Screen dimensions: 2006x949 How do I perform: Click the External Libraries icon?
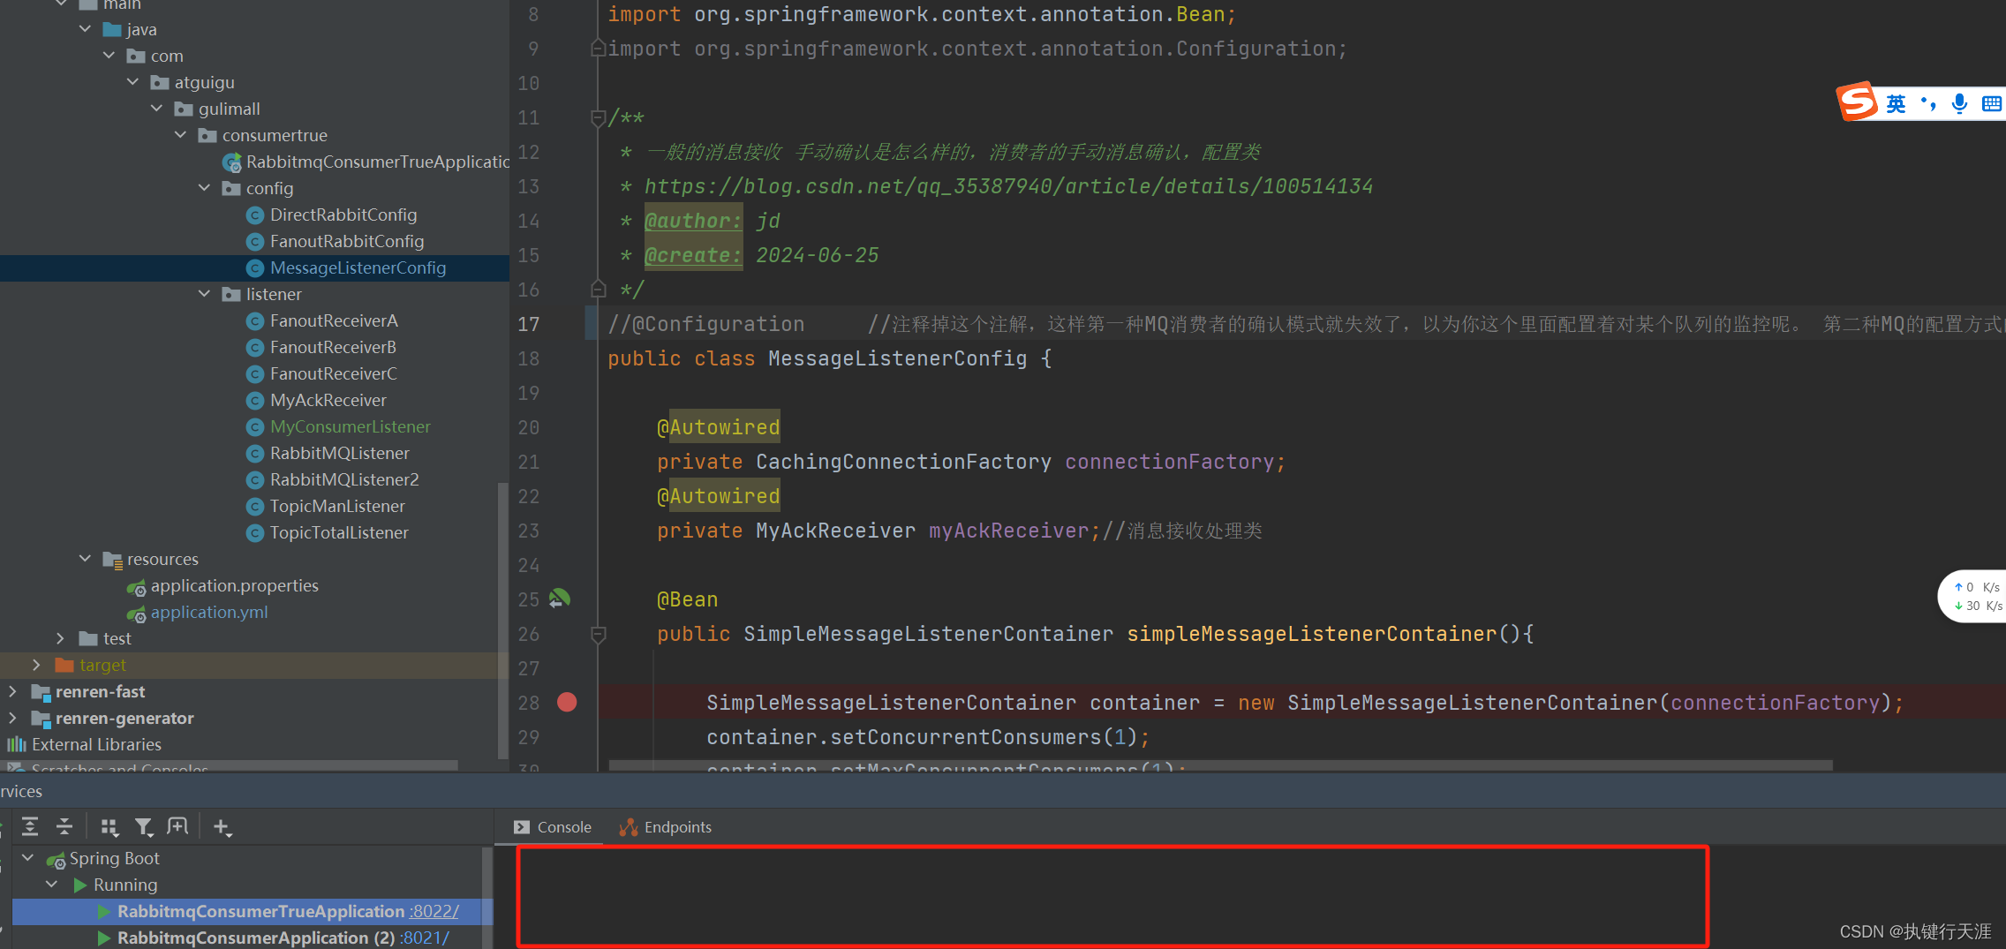(x=17, y=744)
